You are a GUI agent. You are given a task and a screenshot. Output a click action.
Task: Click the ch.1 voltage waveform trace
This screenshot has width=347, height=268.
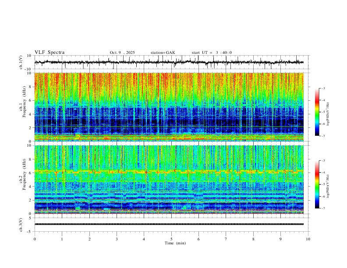coord(169,62)
